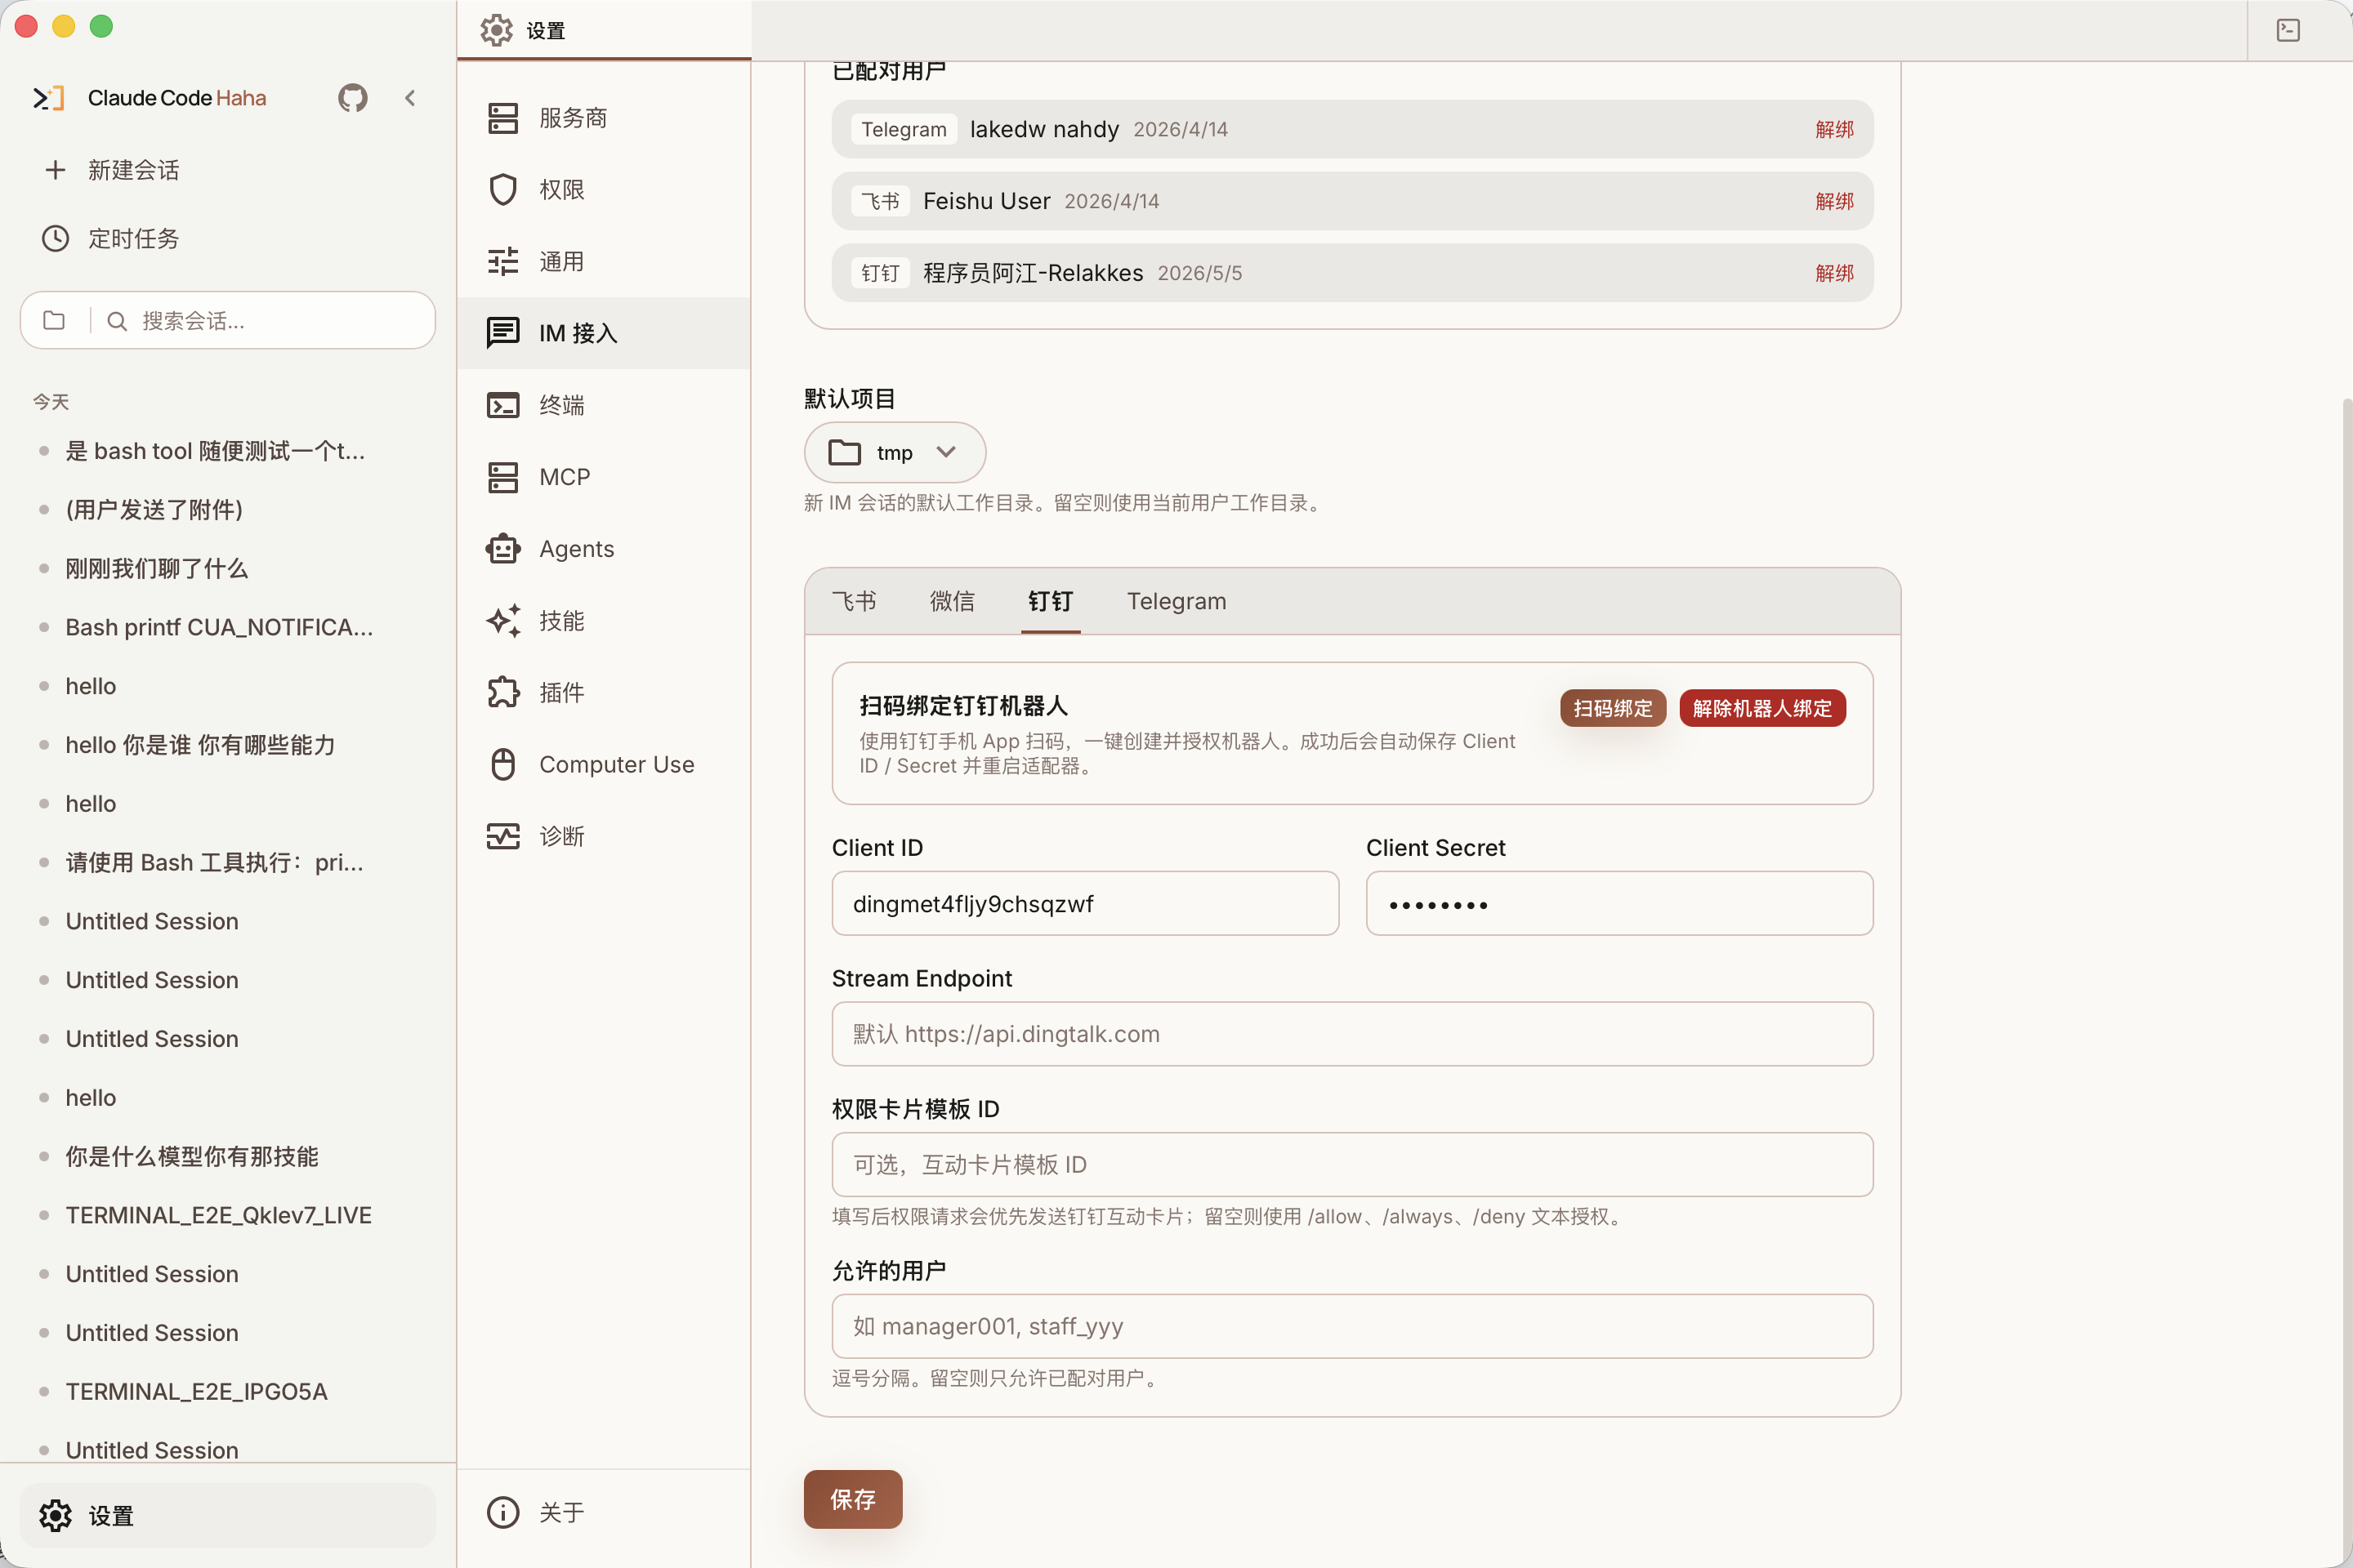Click the robot icon beside Agents

502,549
